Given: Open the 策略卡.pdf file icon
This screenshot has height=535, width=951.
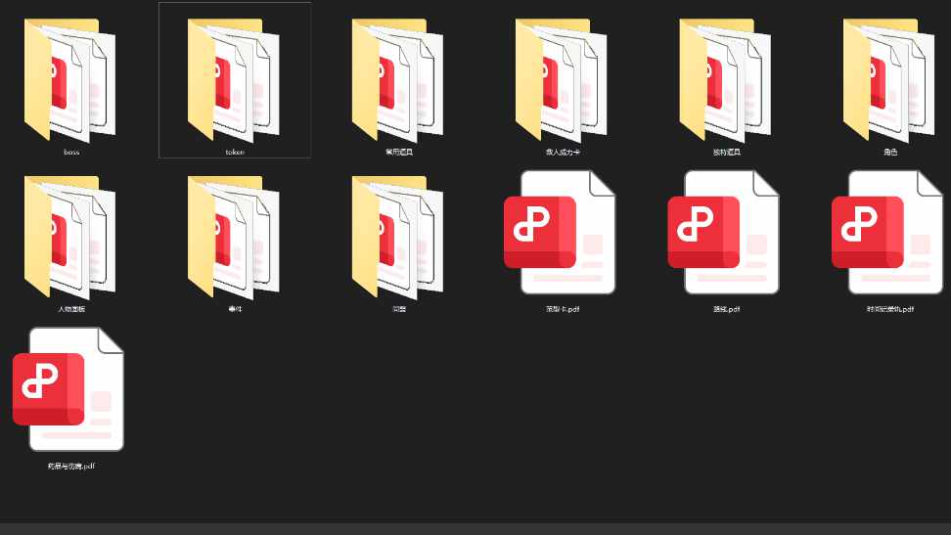Looking at the screenshot, I should (563, 233).
